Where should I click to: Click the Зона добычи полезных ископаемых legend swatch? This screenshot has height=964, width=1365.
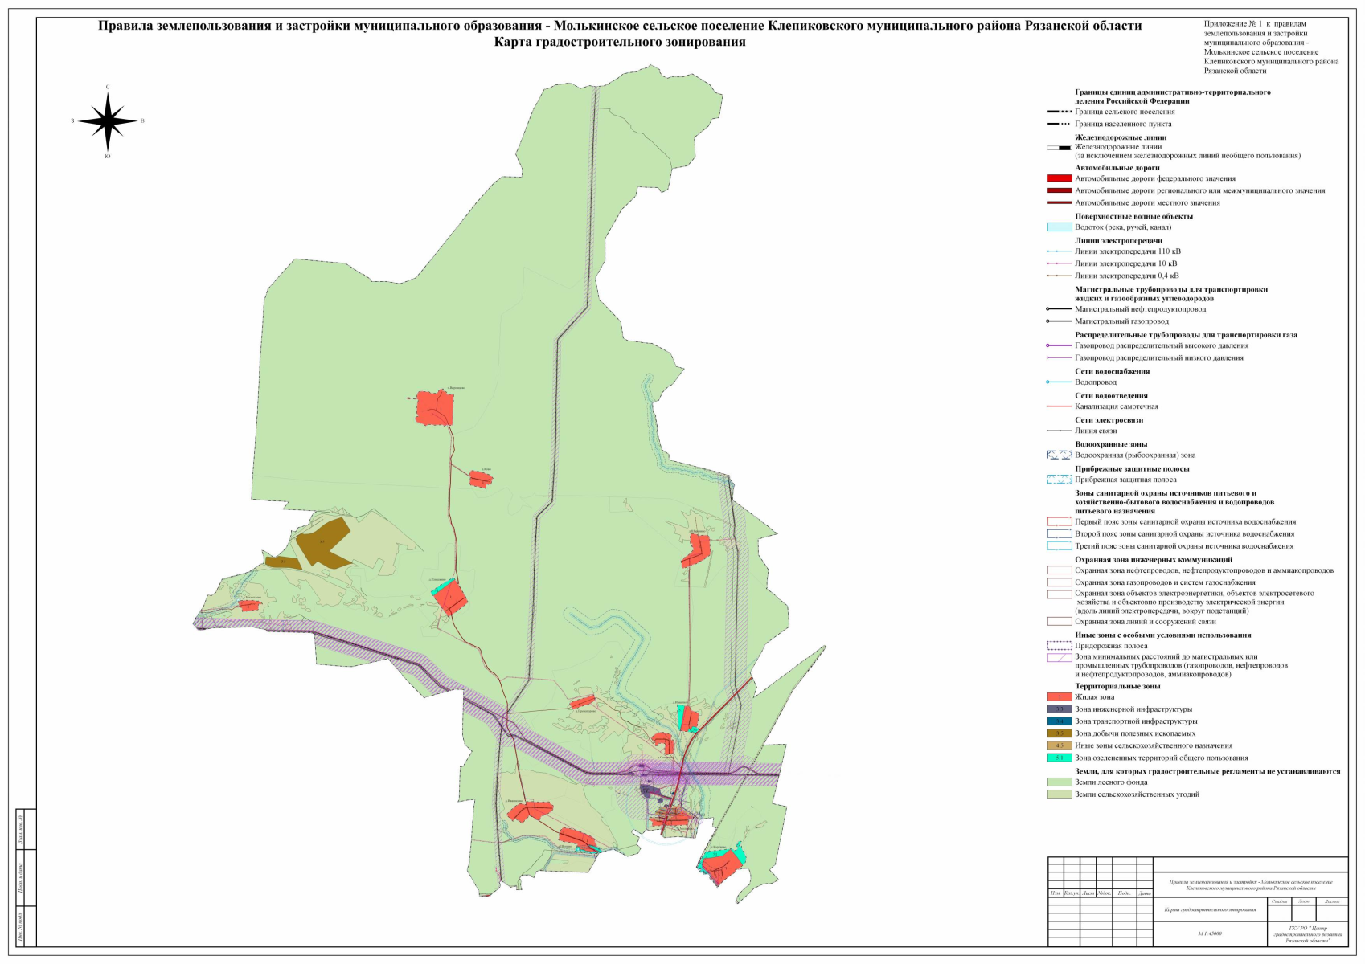(x=1059, y=733)
